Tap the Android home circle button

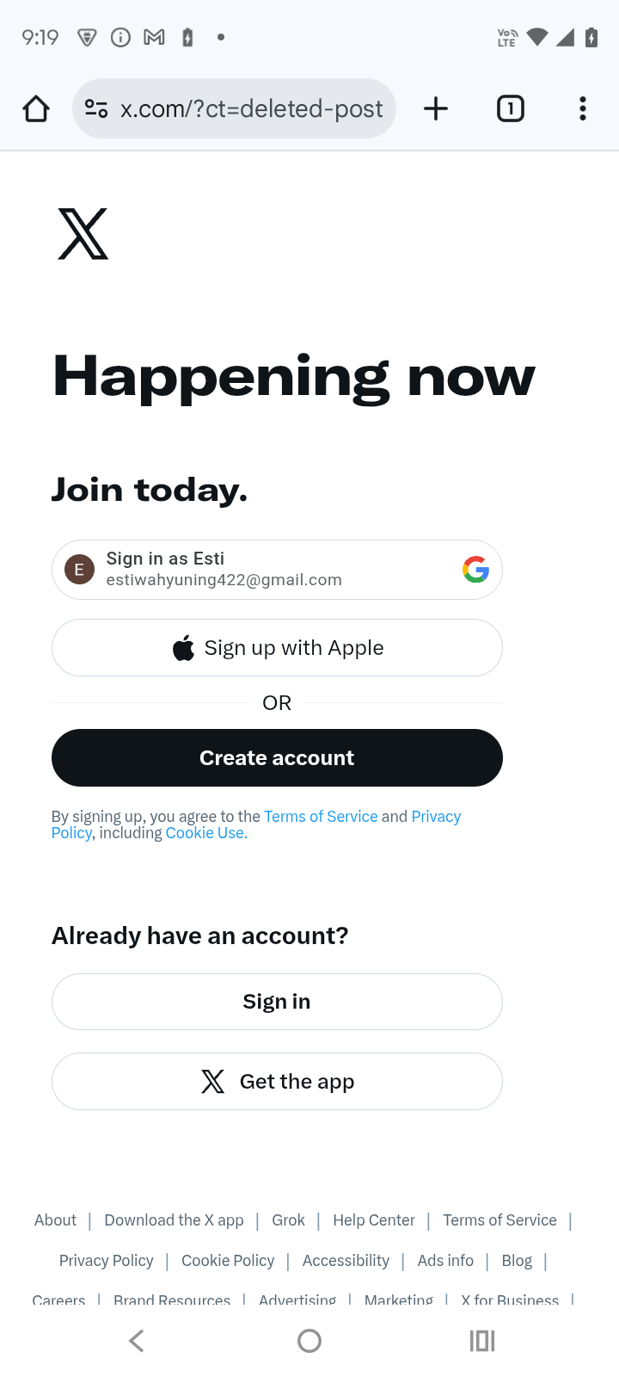tap(309, 1340)
